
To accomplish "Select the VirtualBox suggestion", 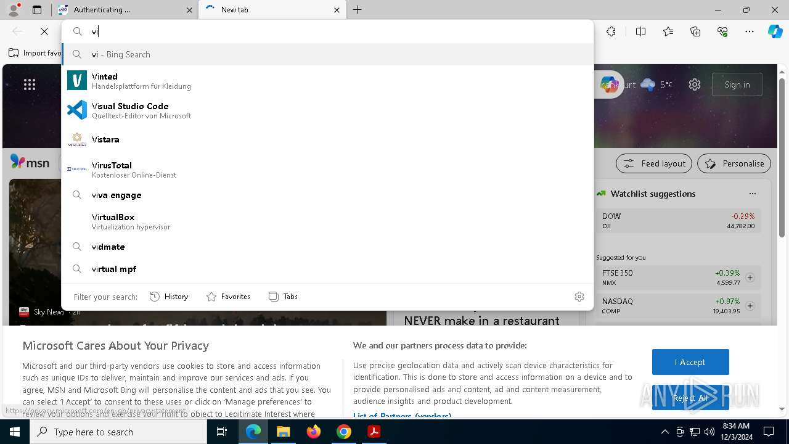I will 327,221.
